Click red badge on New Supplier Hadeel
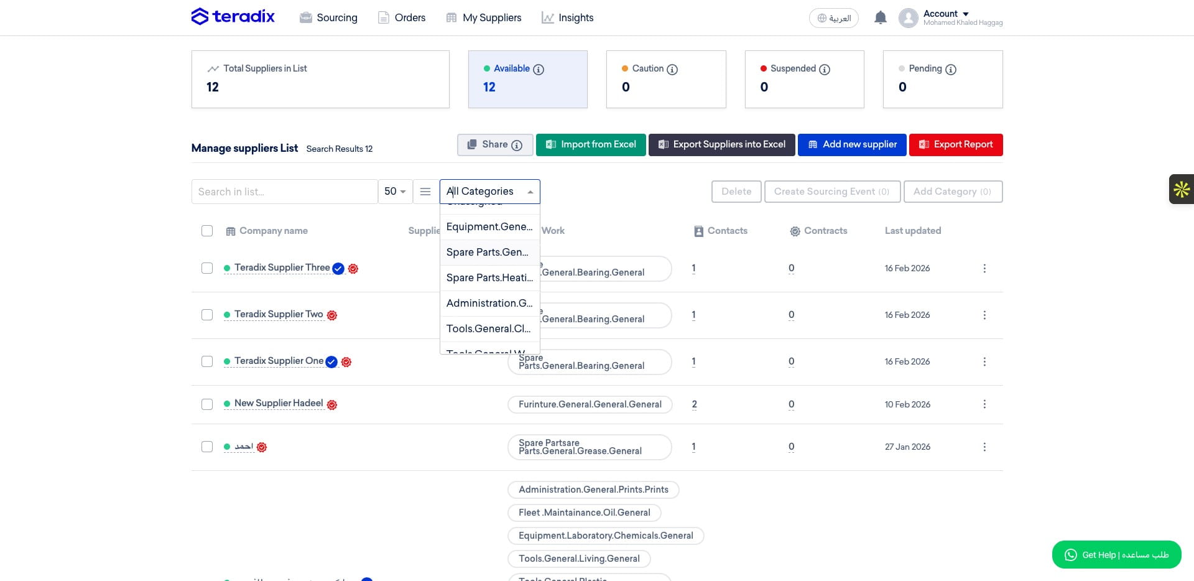The height and width of the screenshot is (581, 1194). pyautogui.click(x=332, y=405)
